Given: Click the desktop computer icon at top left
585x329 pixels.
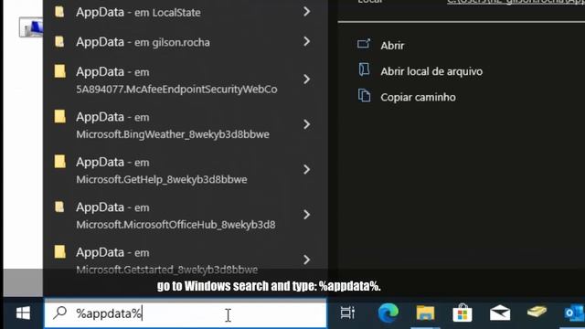Looking at the screenshot, I should coord(31,27).
